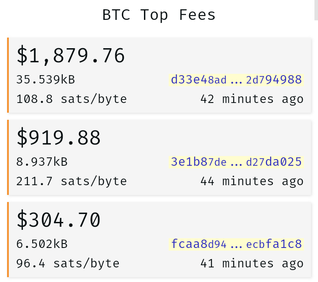Click the 108.8 sats/byte rate
Viewport: 318px width, 282px height.
click(72, 99)
